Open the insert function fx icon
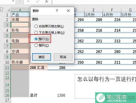The width and height of the screenshot is (136, 103). click(x=47, y=1)
